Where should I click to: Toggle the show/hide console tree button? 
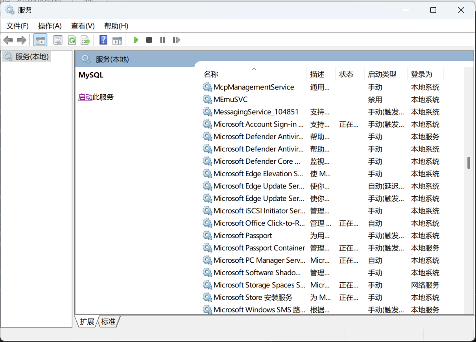coord(40,40)
